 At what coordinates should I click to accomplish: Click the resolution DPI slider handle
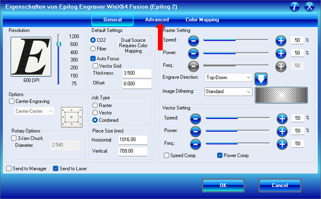pos(59,44)
